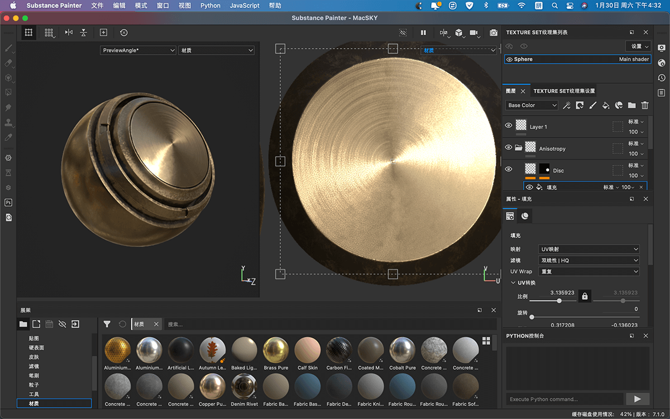Open the 编辑 menu

tap(119, 6)
